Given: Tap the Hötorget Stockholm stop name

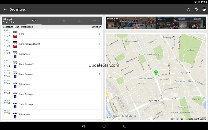Looking at the screenshot, I should pyautogui.click(x=8, y=21).
